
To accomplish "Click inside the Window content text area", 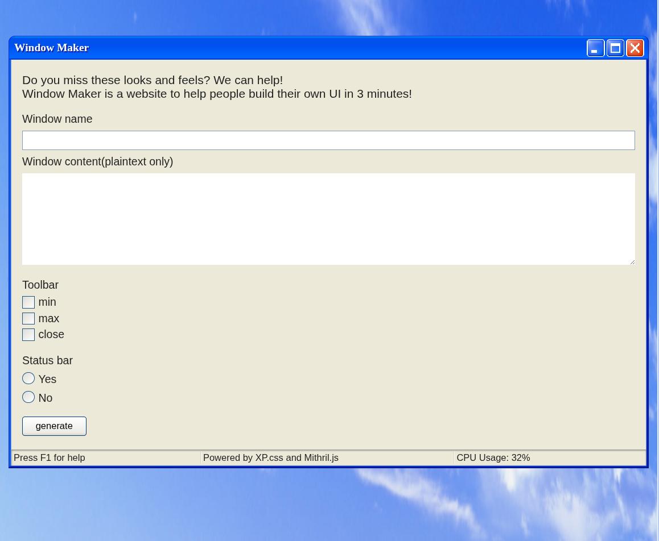I will click(x=328, y=219).
